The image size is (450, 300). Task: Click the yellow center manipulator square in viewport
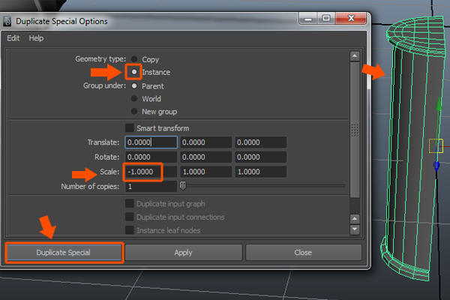coord(436,145)
